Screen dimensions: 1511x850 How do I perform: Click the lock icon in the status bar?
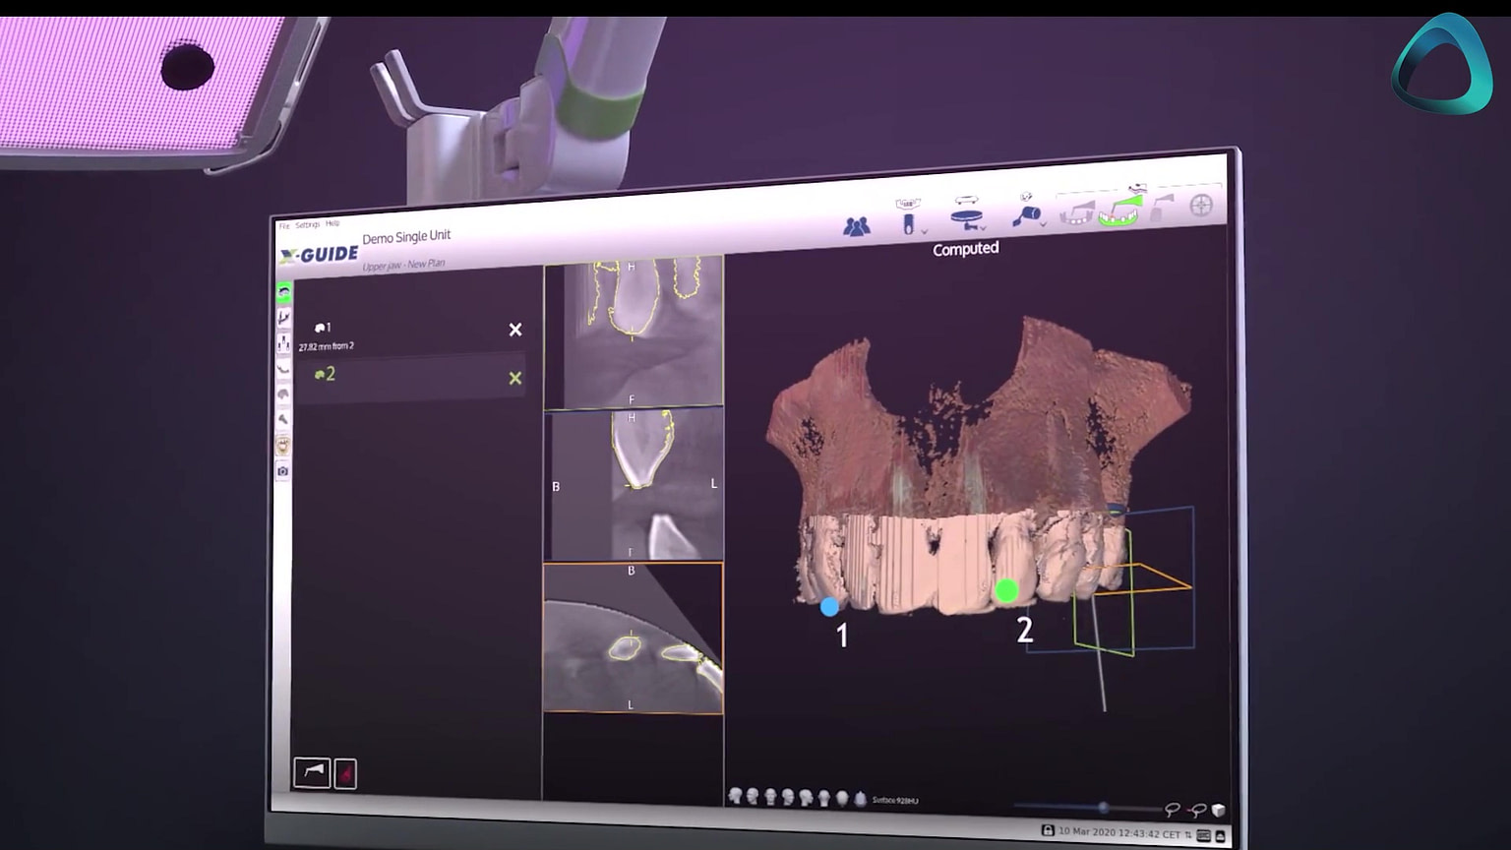click(1047, 829)
